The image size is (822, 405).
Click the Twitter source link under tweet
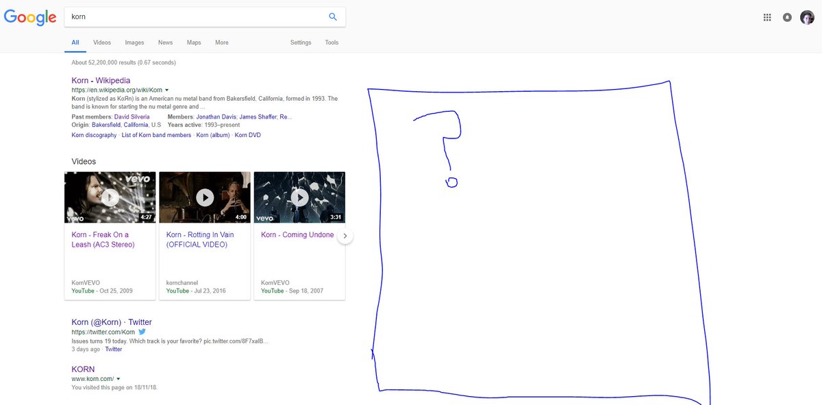click(114, 349)
